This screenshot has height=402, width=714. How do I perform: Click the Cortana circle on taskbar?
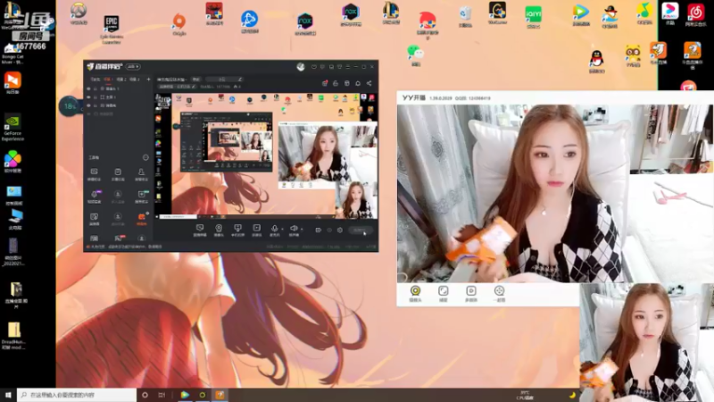coord(145,395)
